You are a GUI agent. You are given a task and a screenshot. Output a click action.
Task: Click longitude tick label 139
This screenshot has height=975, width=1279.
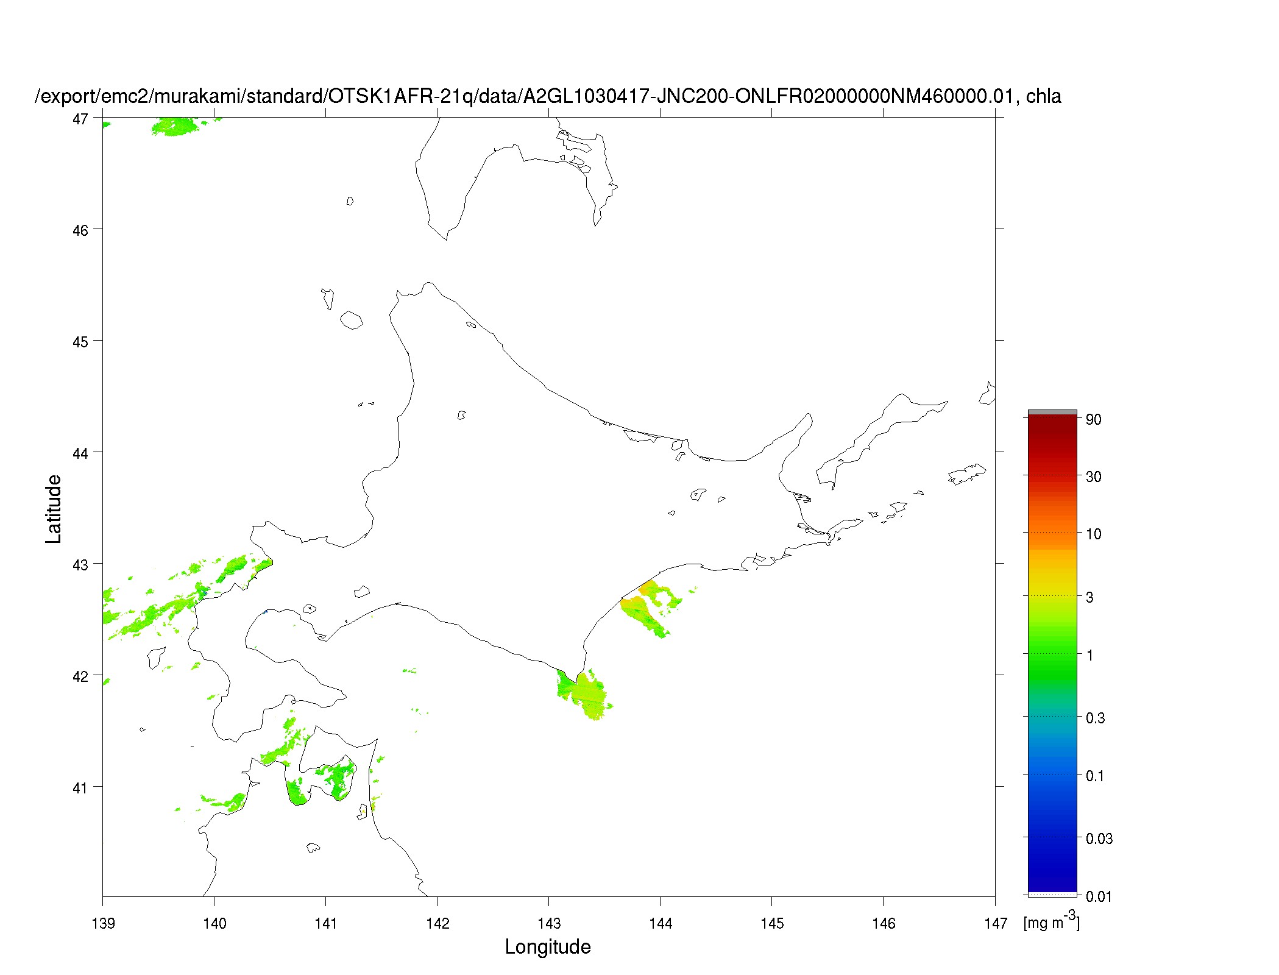(x=103, y=924)
